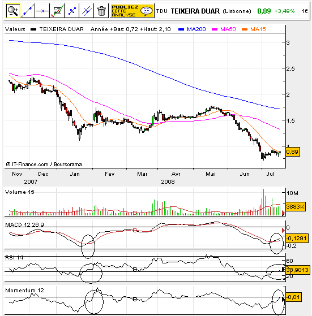Click the yellow 0,89 price tag on the axis
Screen dimensions: 312x316
[293, 151]
